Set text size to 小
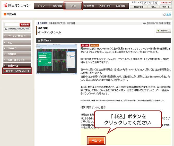 [x=145, y=3]
